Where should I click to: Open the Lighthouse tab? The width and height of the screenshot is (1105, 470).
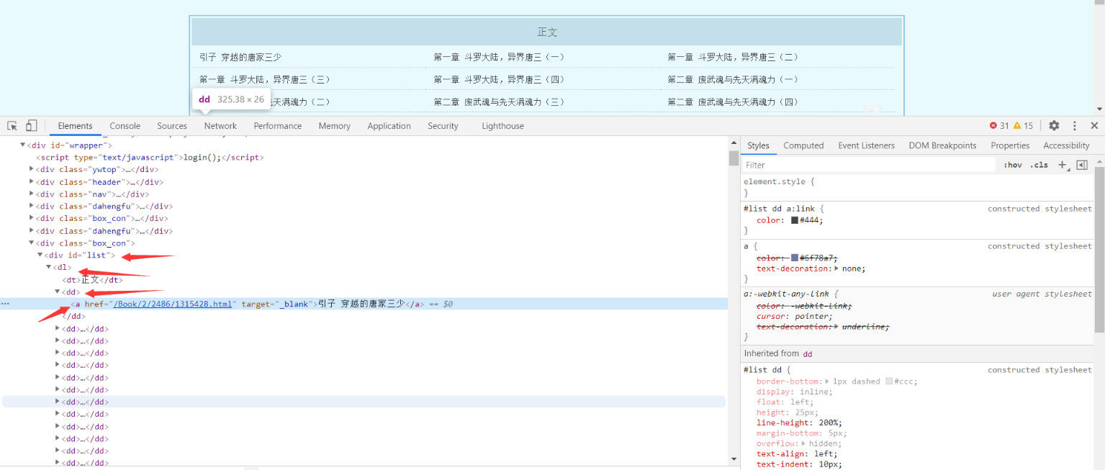(x=502, y=126)
